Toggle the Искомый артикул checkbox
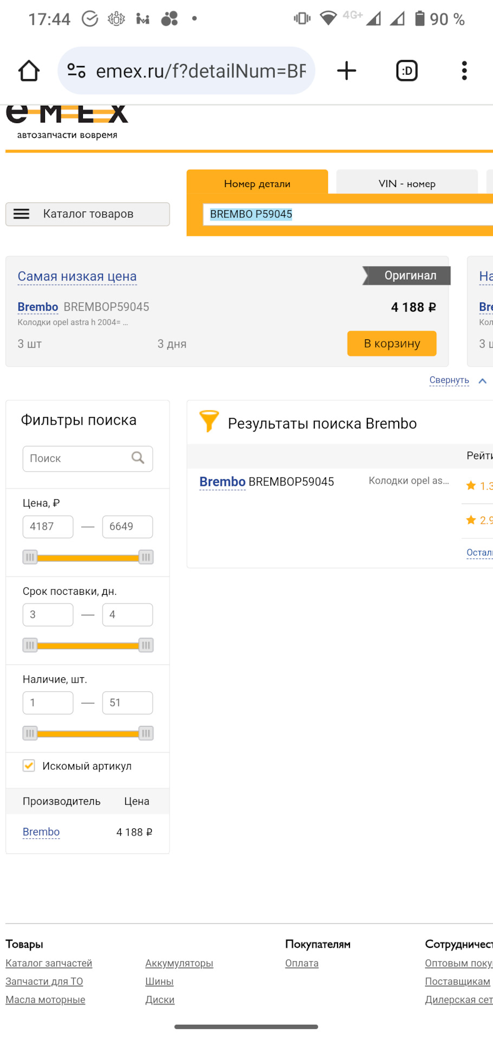Image resolution: width=493 pixels, height=1041 pixels. pos(29,766)
